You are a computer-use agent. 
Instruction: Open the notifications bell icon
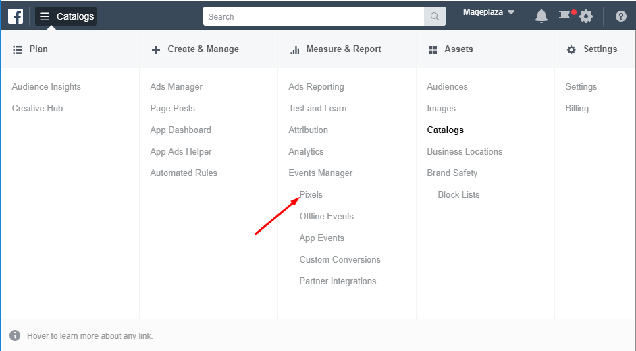point(541,16)
